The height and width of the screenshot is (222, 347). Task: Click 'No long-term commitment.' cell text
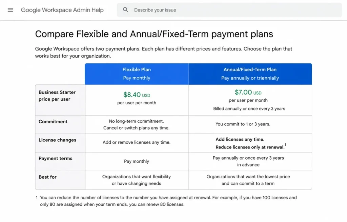[136, 121]
